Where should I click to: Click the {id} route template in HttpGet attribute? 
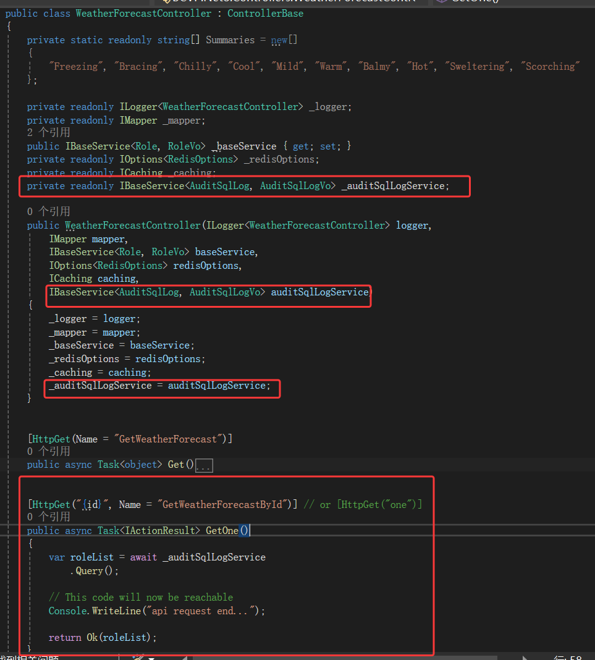91,505
